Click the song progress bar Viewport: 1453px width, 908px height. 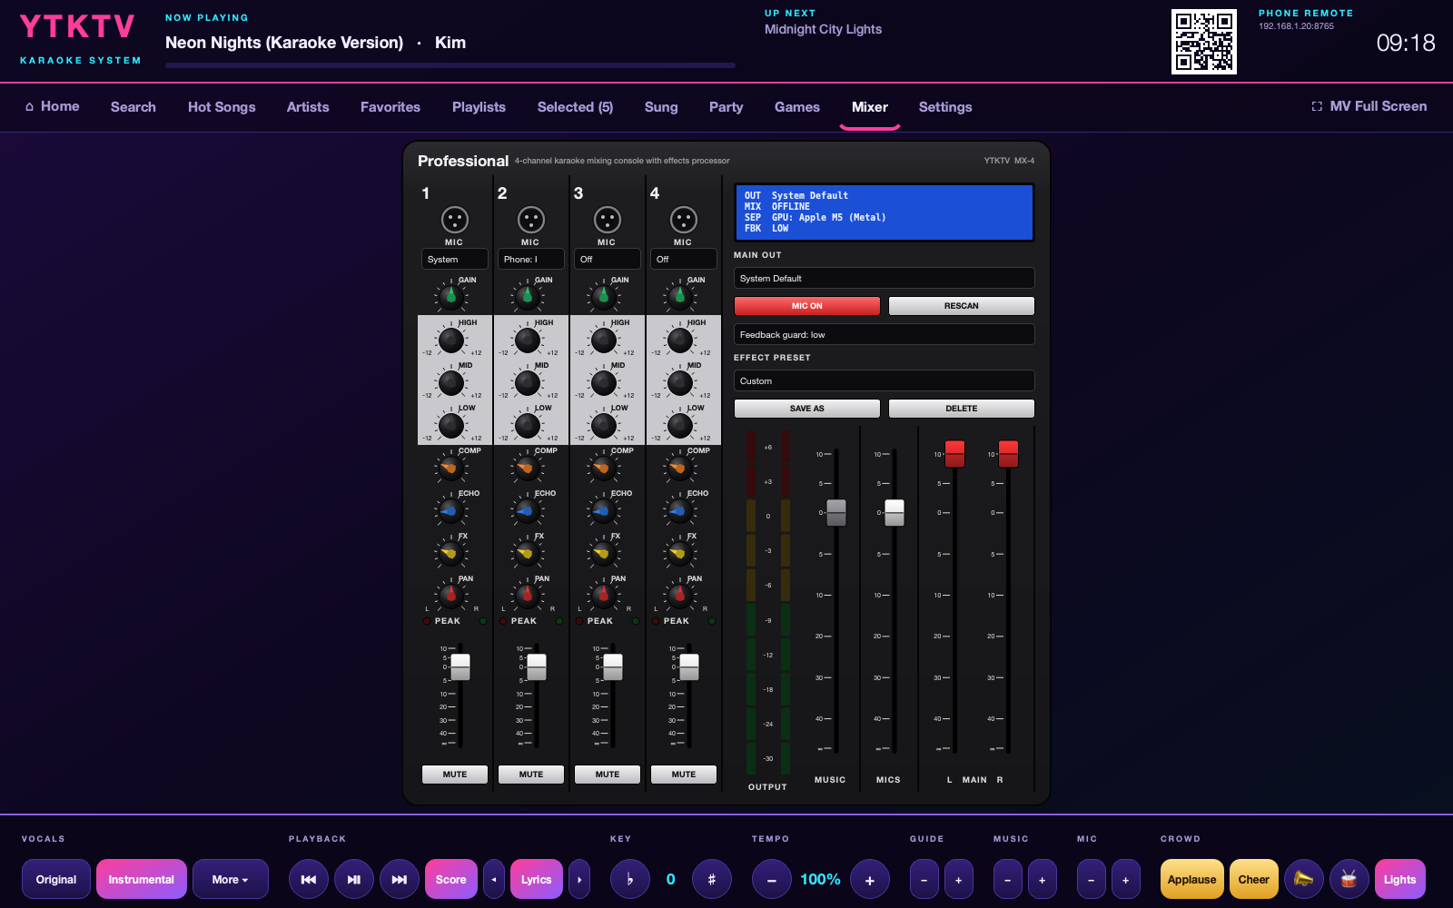[450, 65]
